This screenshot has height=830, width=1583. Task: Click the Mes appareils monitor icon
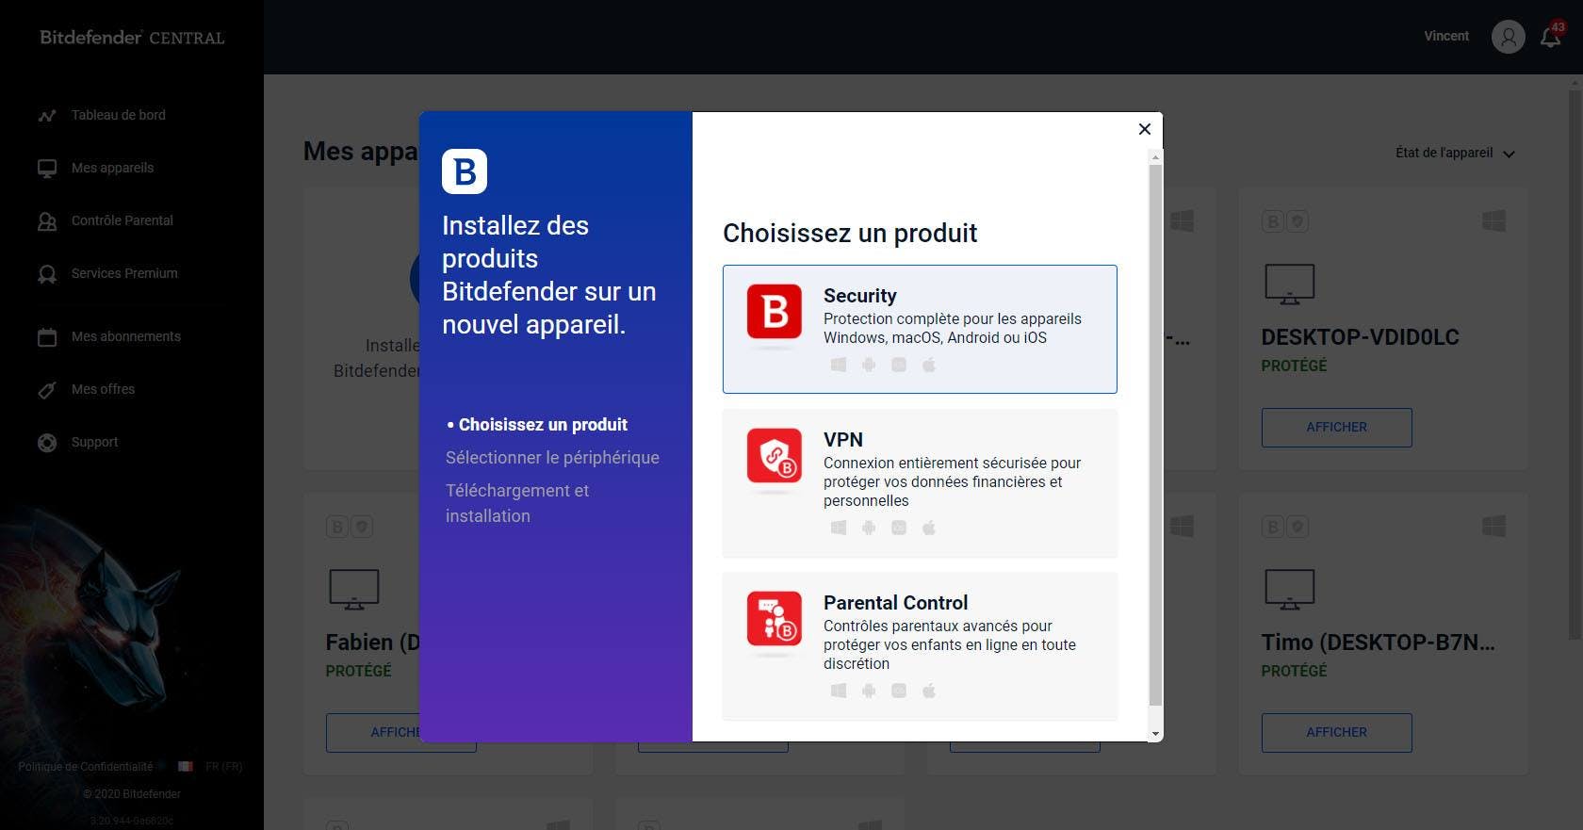47,169
